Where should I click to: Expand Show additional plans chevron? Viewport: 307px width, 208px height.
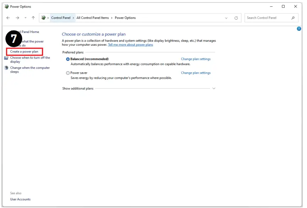pyautogui.click(x=214, y=88)
